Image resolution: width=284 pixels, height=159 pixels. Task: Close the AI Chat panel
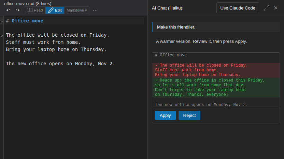pos(276,8)
